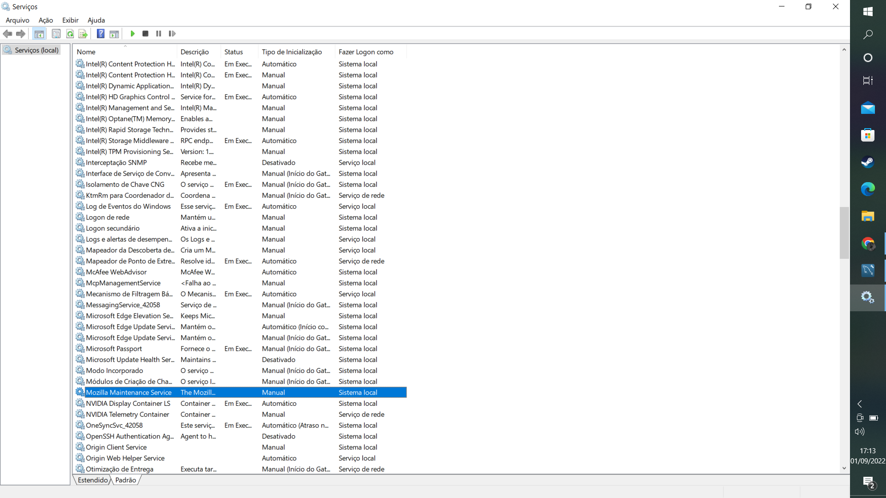Image resolution: width=886 pixels, height=498 pixels.
Task: Switch to the Padrão tab
Action: pos(126,480)
